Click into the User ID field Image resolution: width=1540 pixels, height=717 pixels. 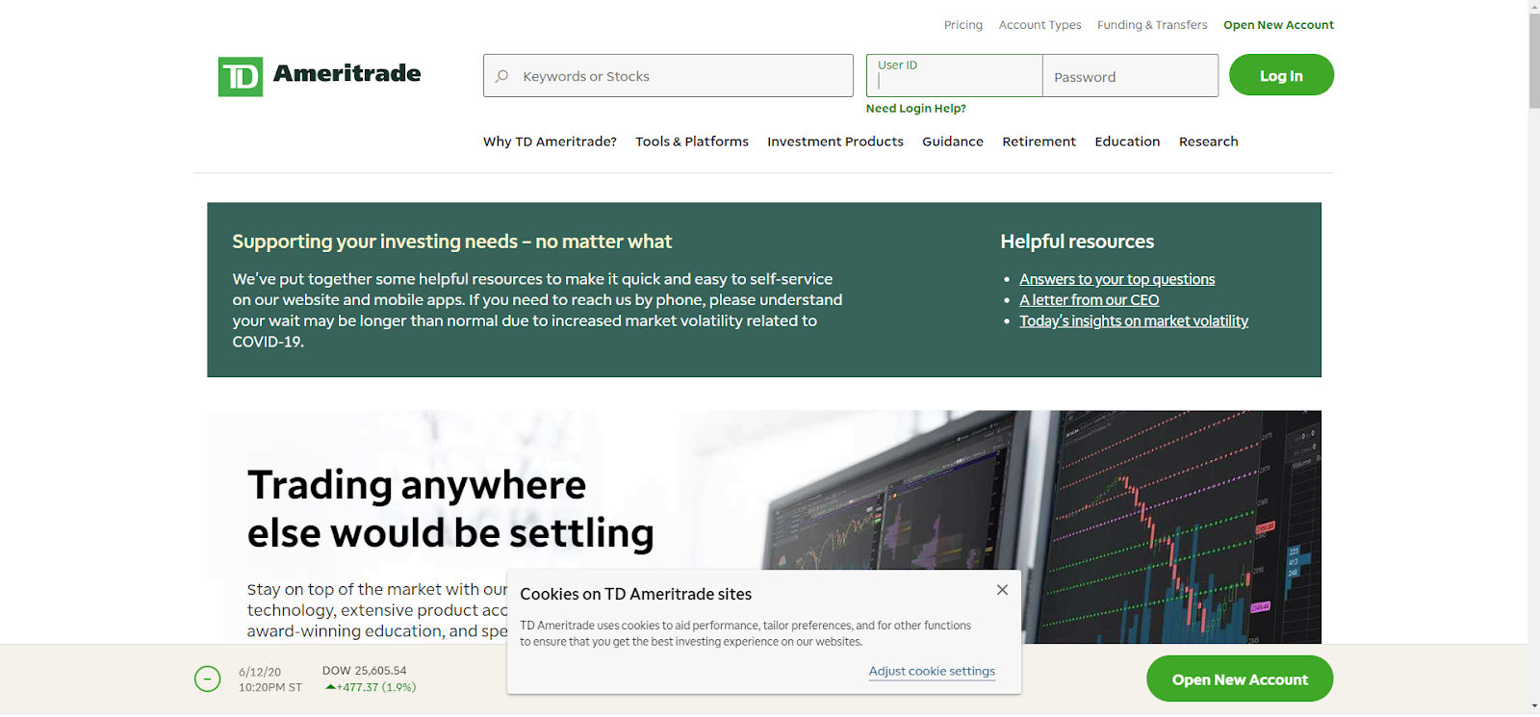tap(954, 76)
